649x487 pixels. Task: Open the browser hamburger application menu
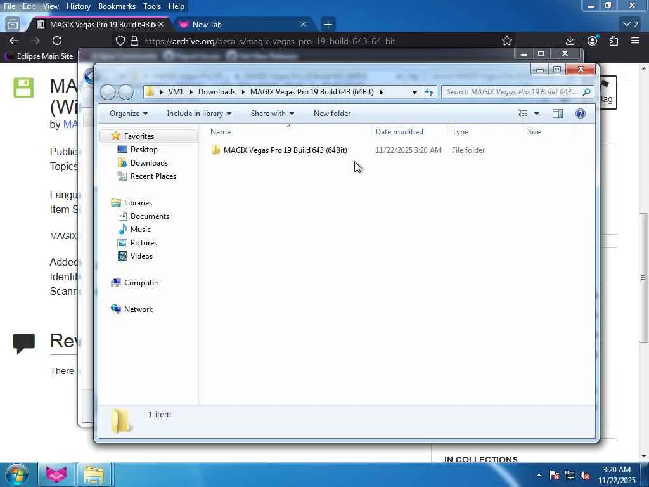coord(635,41)
